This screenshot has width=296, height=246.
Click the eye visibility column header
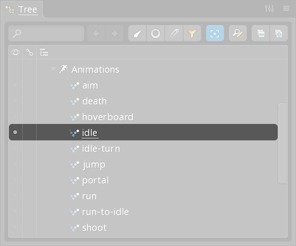pos(15,52)
